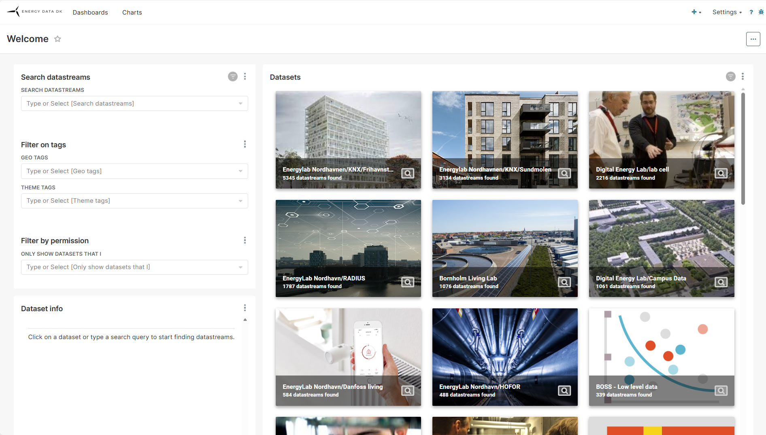Click magnifier icon on Bornholm Living Lab card
The height and width of the screenshot is (435, 766).
(x=564, y=282)
